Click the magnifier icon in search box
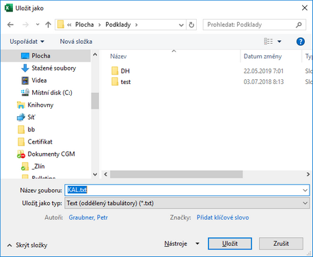This screenshot has width=313, height=257. click(299, 25)
